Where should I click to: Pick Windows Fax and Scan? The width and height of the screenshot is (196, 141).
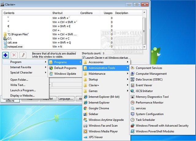tap(106, 125)
